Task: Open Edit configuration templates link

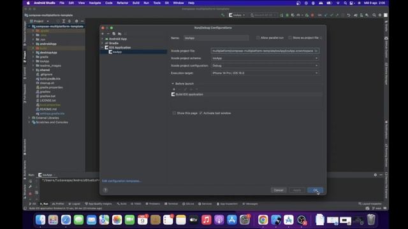Action: click(122, 181)
